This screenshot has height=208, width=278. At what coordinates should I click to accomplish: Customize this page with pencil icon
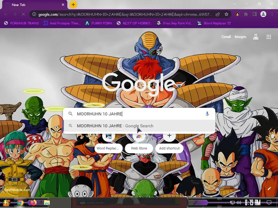coord(269,189)
